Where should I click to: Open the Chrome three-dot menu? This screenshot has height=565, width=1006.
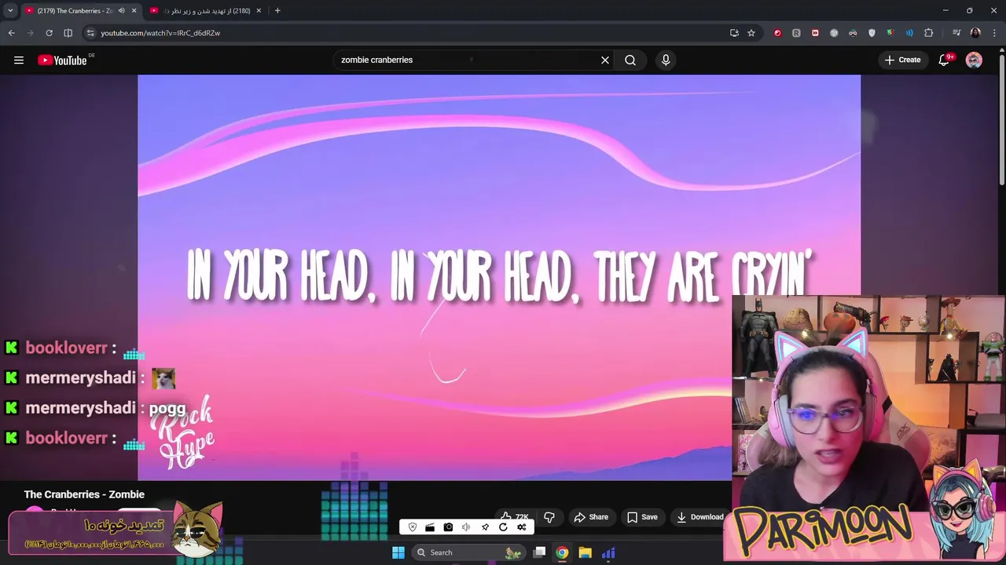coord(994,33)
